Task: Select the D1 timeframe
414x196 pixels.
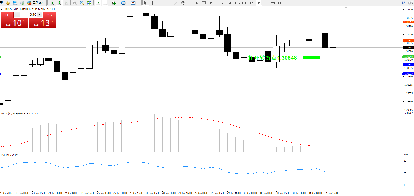Action: (266, 3)
